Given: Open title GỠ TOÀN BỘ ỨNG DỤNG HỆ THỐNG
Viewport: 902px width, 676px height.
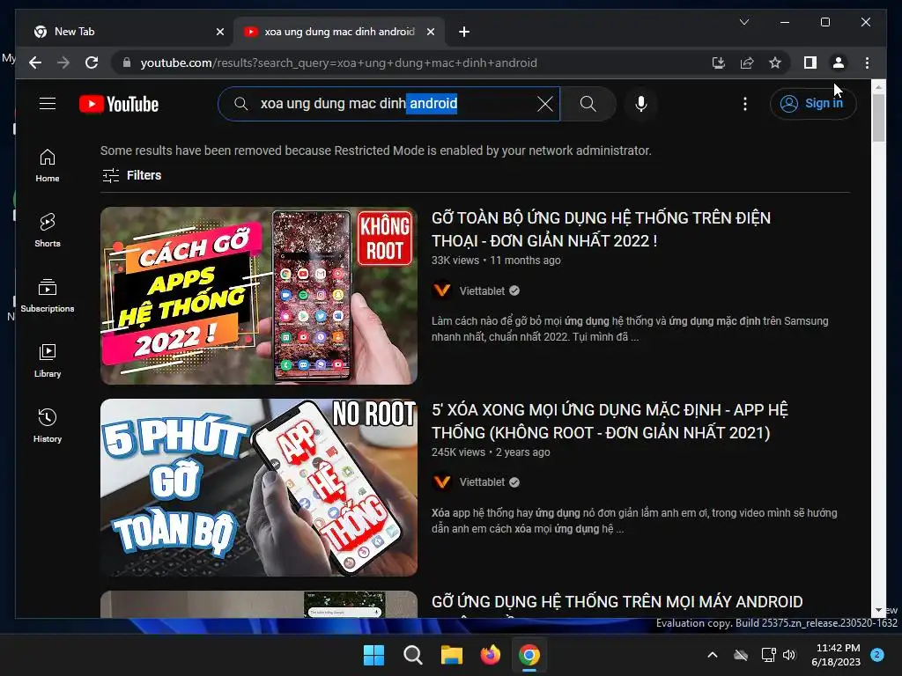Looking at the screenshot, I should click(x=601, y=230).
